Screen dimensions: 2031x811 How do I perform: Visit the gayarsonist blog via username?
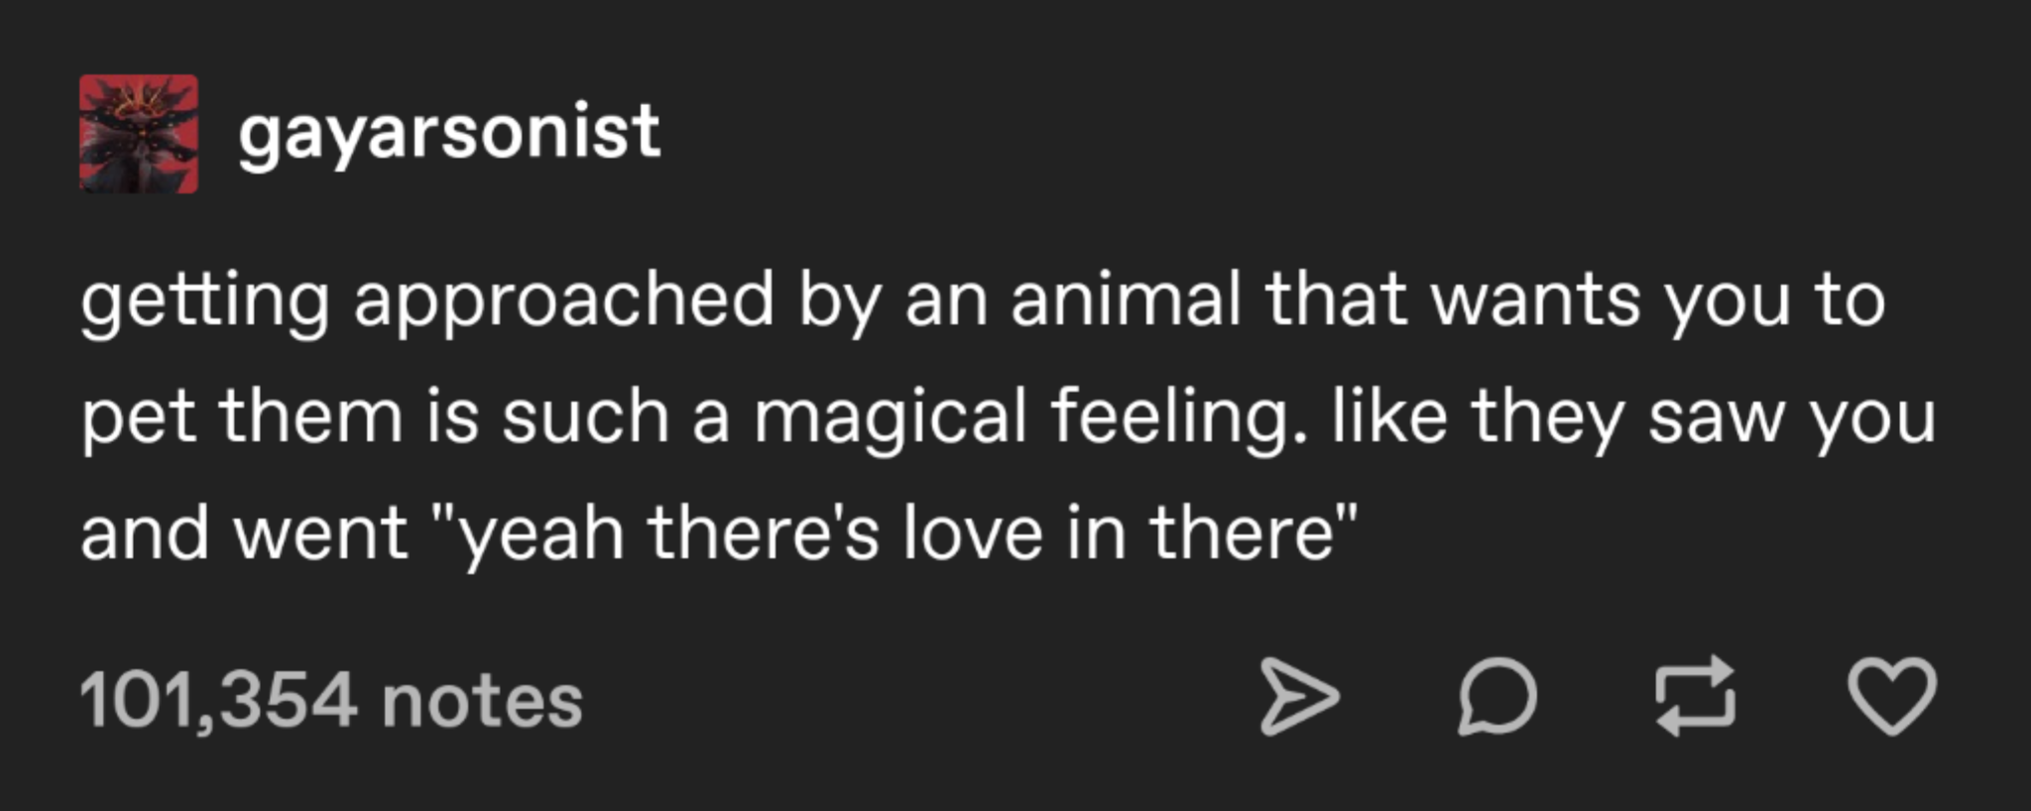pyautogui.click(x=448, y=133)
